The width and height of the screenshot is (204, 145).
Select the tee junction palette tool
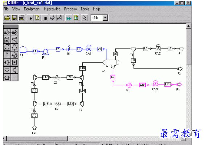pyautogui.click(x=7, y=70)
